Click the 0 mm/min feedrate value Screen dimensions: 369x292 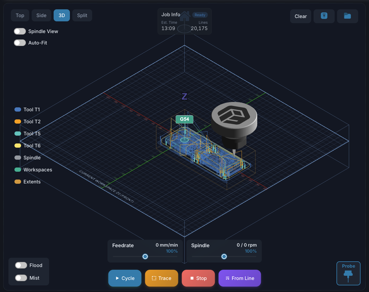[x=167, y=245]
